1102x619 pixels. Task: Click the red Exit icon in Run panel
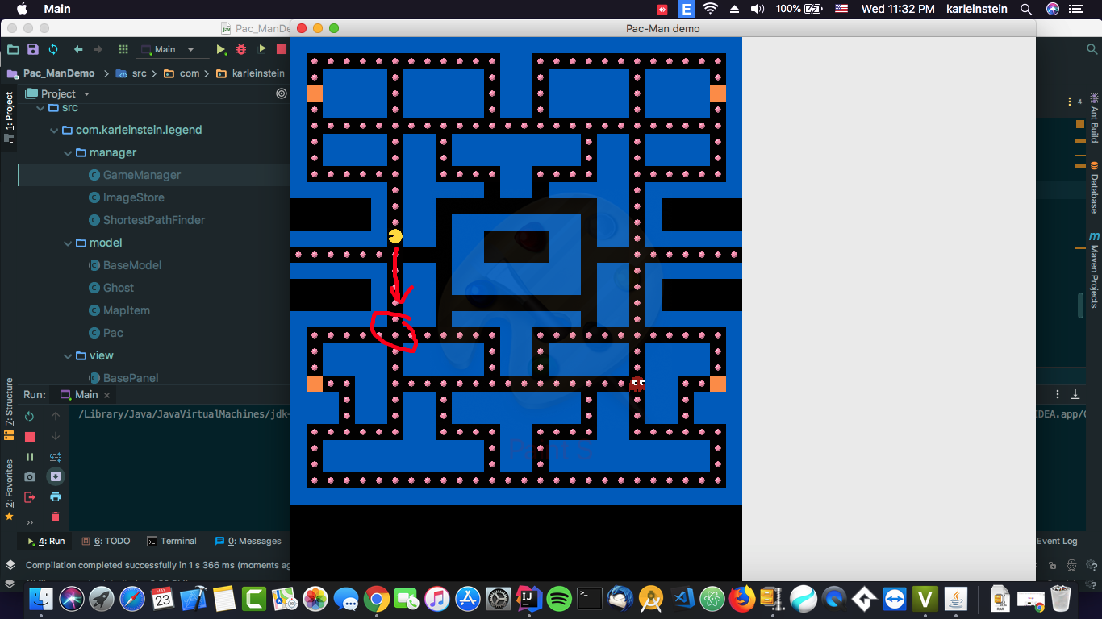(30, 497)
